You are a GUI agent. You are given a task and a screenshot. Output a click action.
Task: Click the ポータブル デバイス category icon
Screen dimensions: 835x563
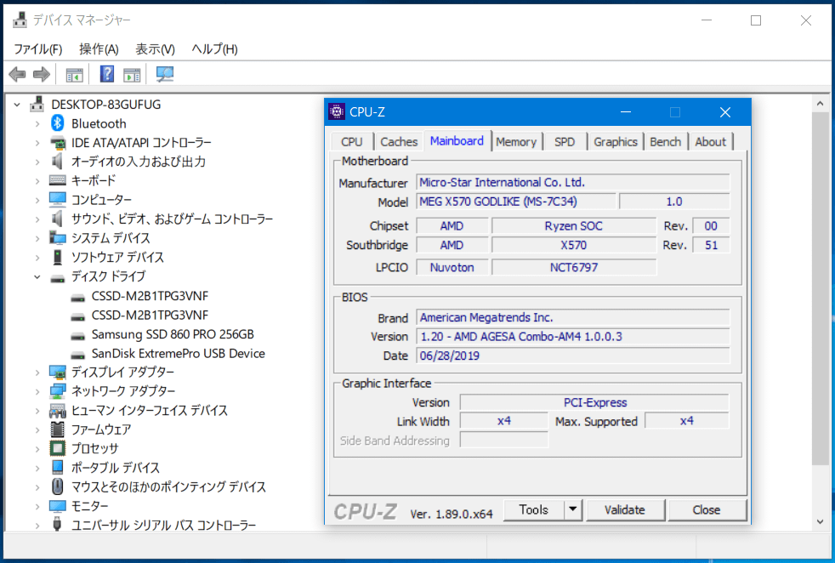click(x=58, y=468)
